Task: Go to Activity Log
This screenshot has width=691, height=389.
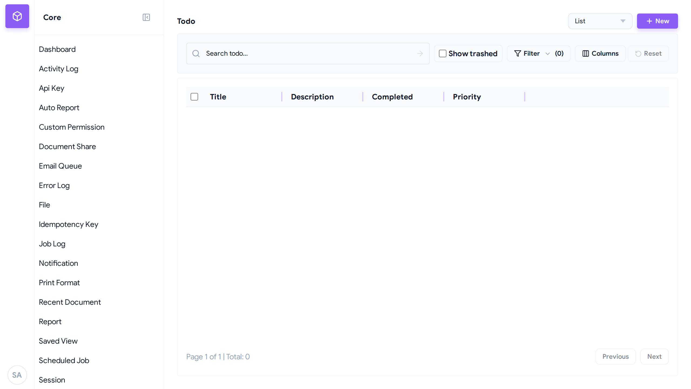Action: pos(59,69)
